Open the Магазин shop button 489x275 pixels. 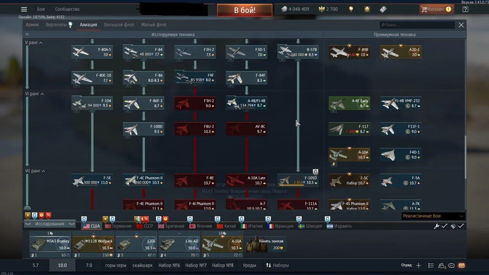pyautogui.click(x=436, y=9)
